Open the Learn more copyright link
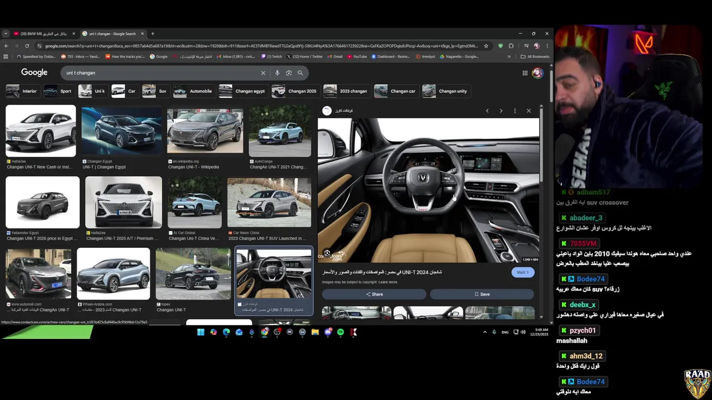The height and width of the screenshot is (400, 712). pos(388,282)
